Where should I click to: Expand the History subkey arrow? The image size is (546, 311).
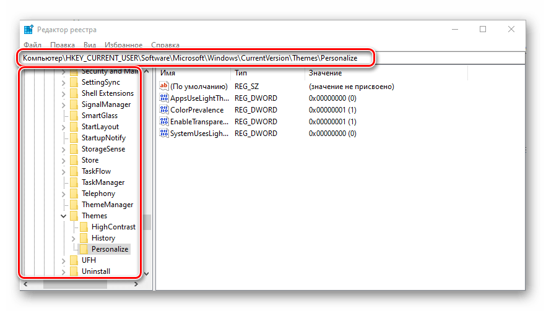74,238
